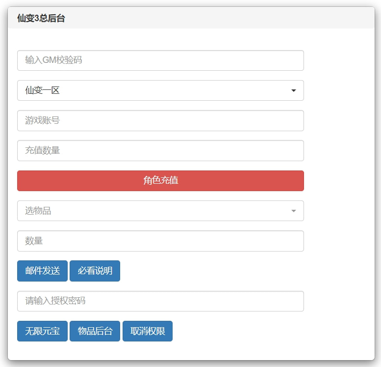Focus the 请输入授权密码 password field

click(x=160, y=301)
